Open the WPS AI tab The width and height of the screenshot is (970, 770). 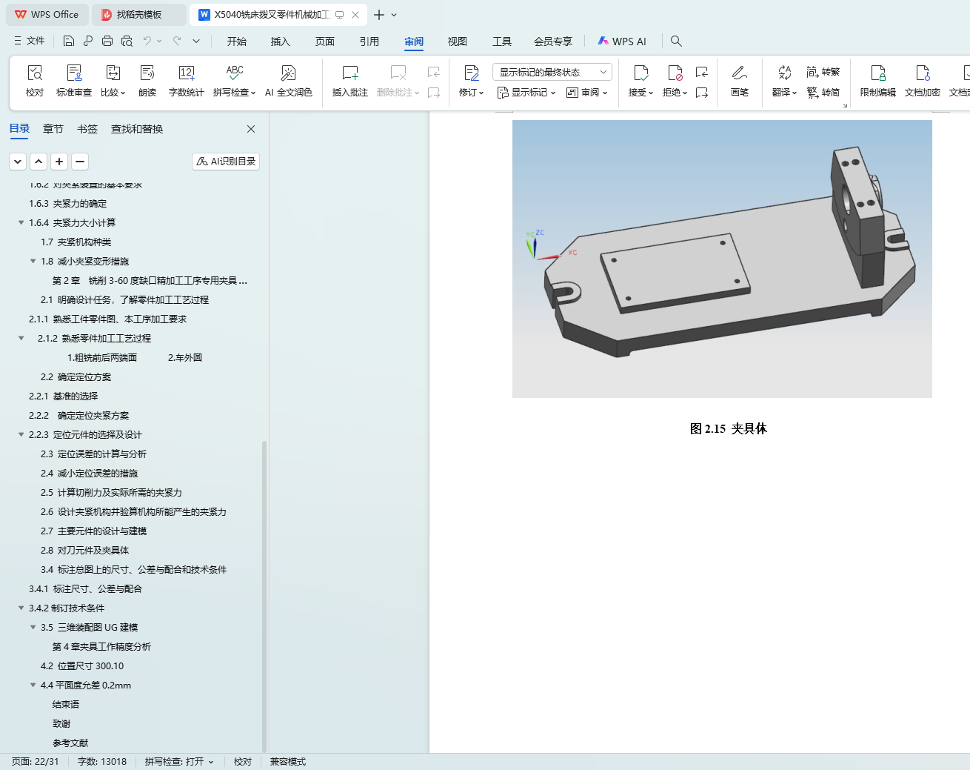[622, 42]
